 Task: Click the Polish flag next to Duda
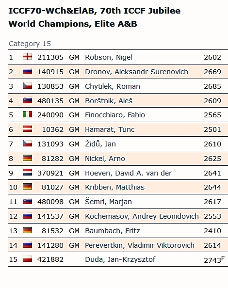(27, 259)
